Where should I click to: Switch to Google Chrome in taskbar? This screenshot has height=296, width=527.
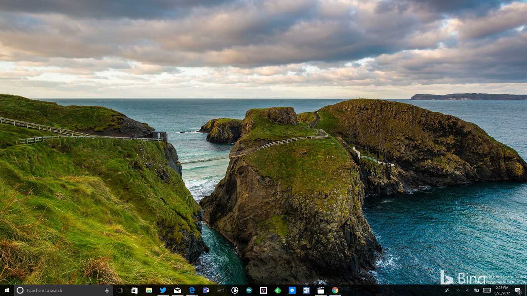(x=335, y=290)
